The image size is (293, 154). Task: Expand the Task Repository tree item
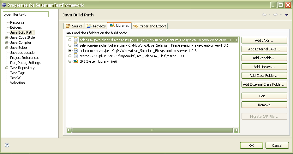7,68
